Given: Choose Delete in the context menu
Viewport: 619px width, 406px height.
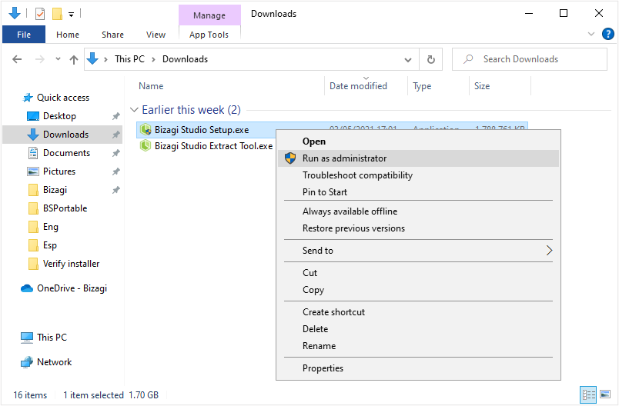Looking at the screenshot, I should click(x=419, y=329).
